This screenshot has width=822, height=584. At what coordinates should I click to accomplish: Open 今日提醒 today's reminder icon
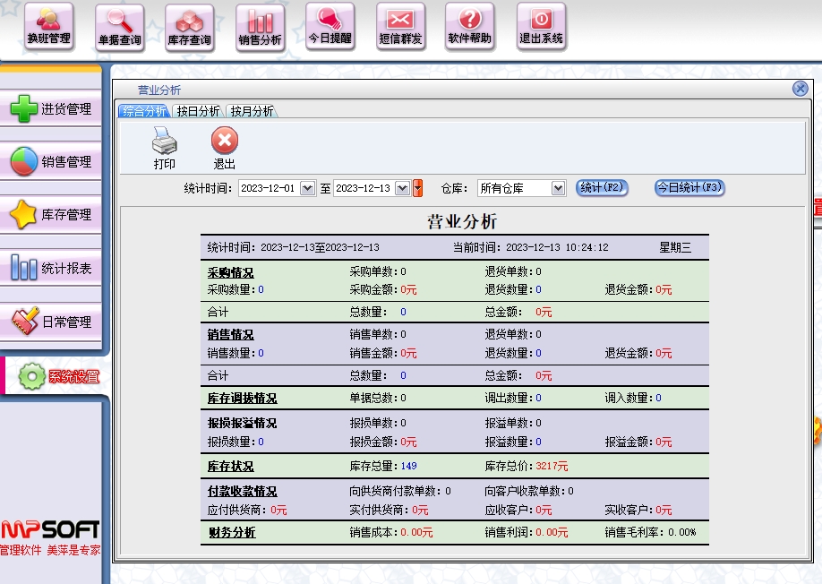(x=330, y=27)
